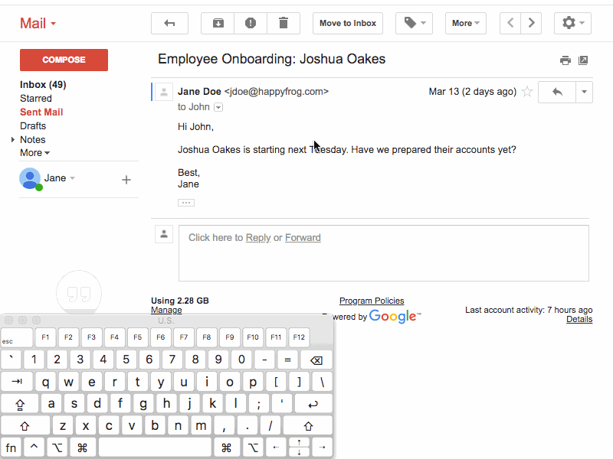Tap the left arrow key on keyboard viewer
The width and height of the screenshot is (613, 459).
tap(276, 448)
